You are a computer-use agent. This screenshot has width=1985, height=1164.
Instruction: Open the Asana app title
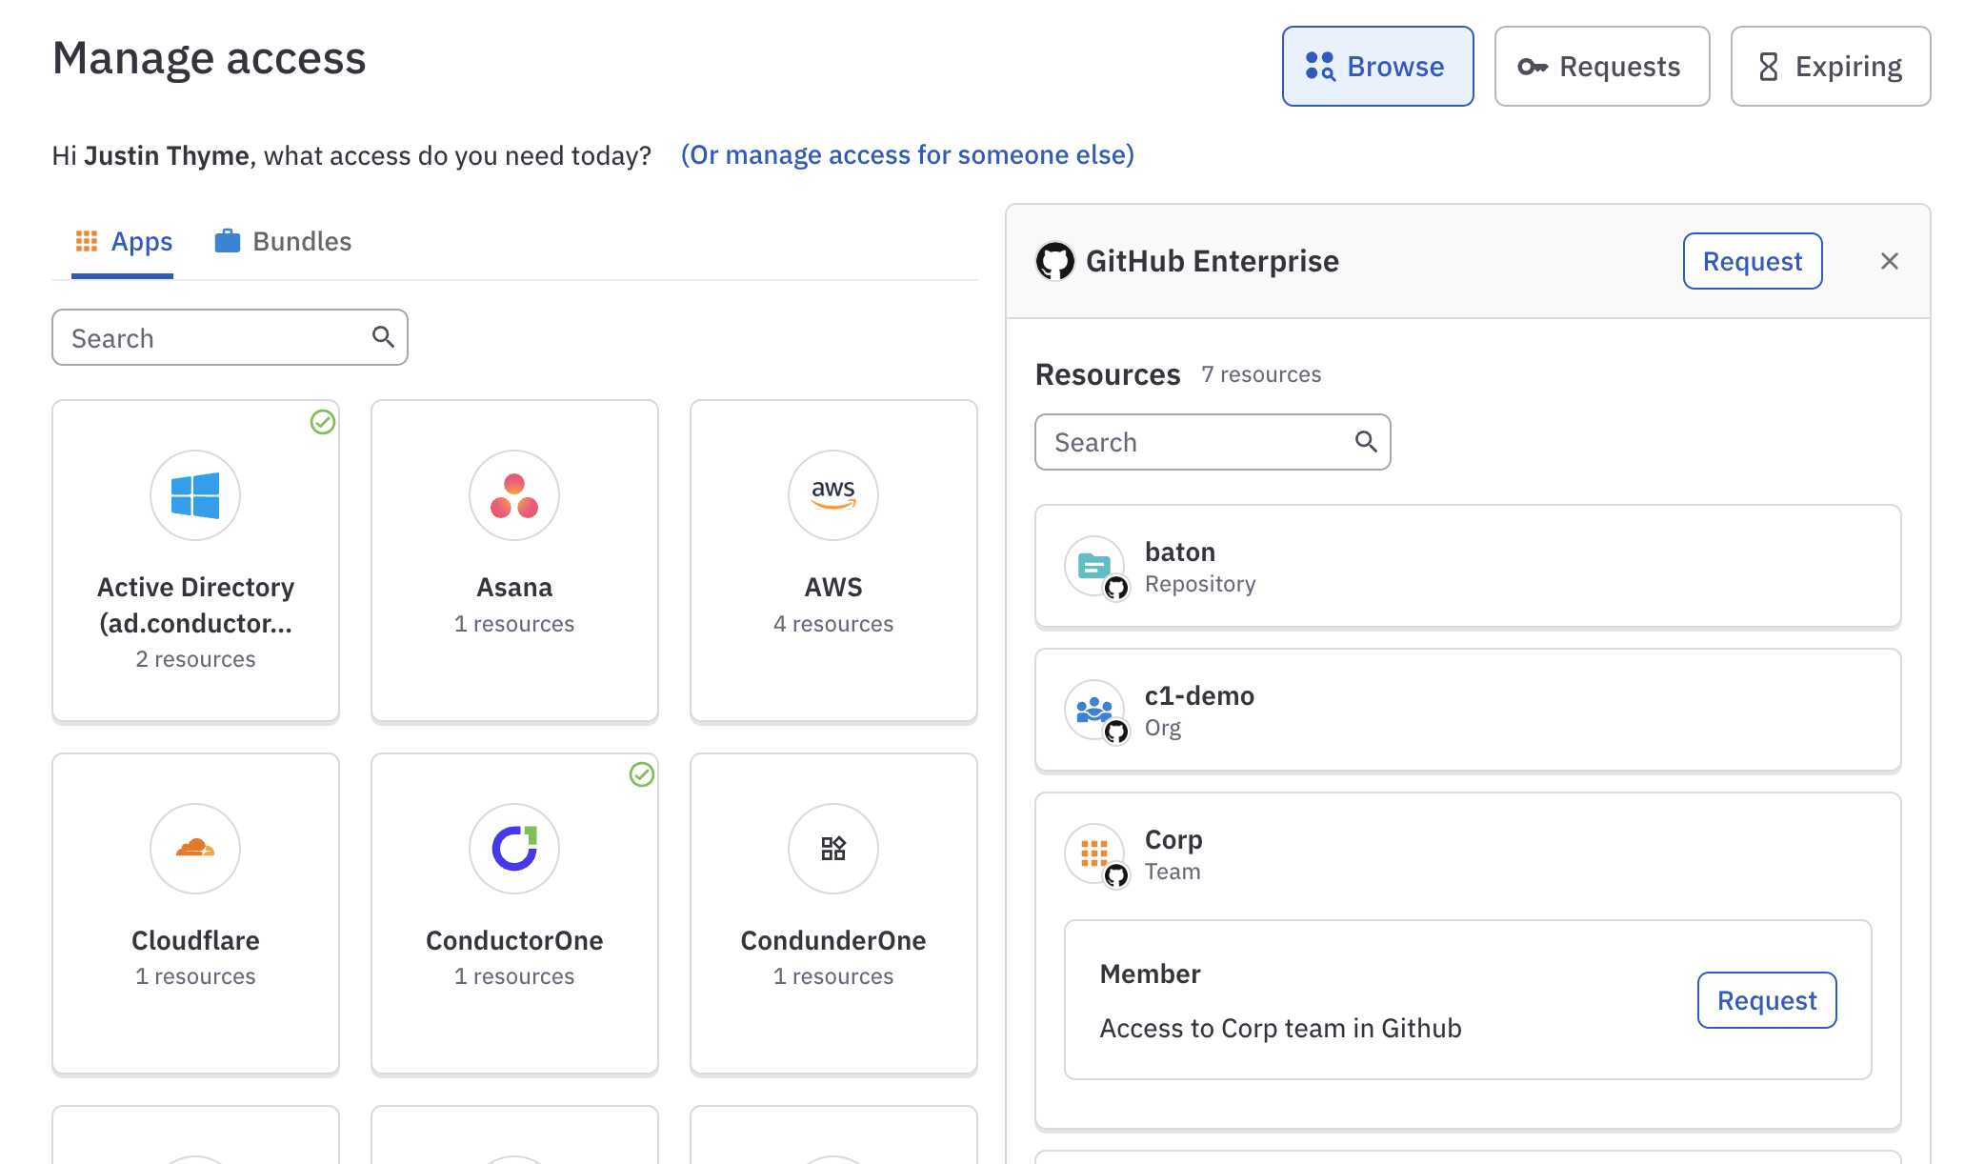click(x=514, y=587)
